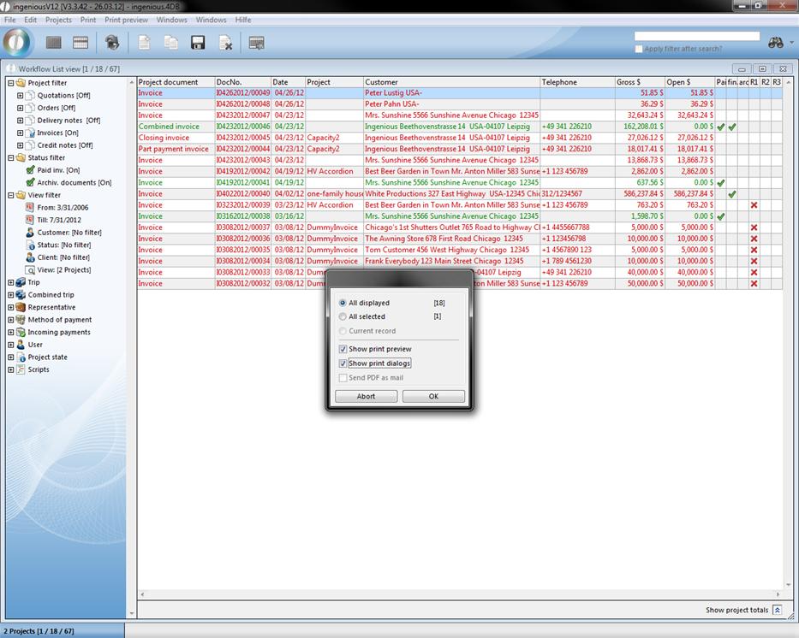The width and height of the screenshot is (799, 638).
Task: Click the From date calendar icon
Action: 30,208
